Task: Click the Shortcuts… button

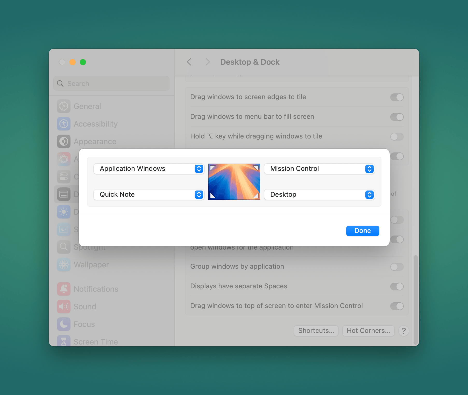Action: pos(316,331)
